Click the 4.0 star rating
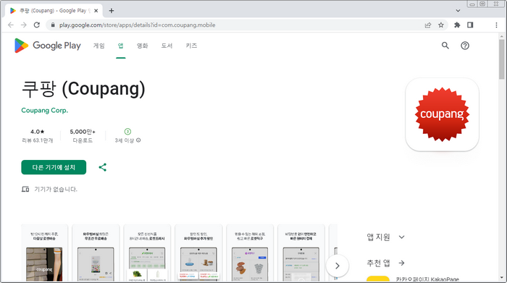The width and height of the screenshot is (507, 283). 37,132
